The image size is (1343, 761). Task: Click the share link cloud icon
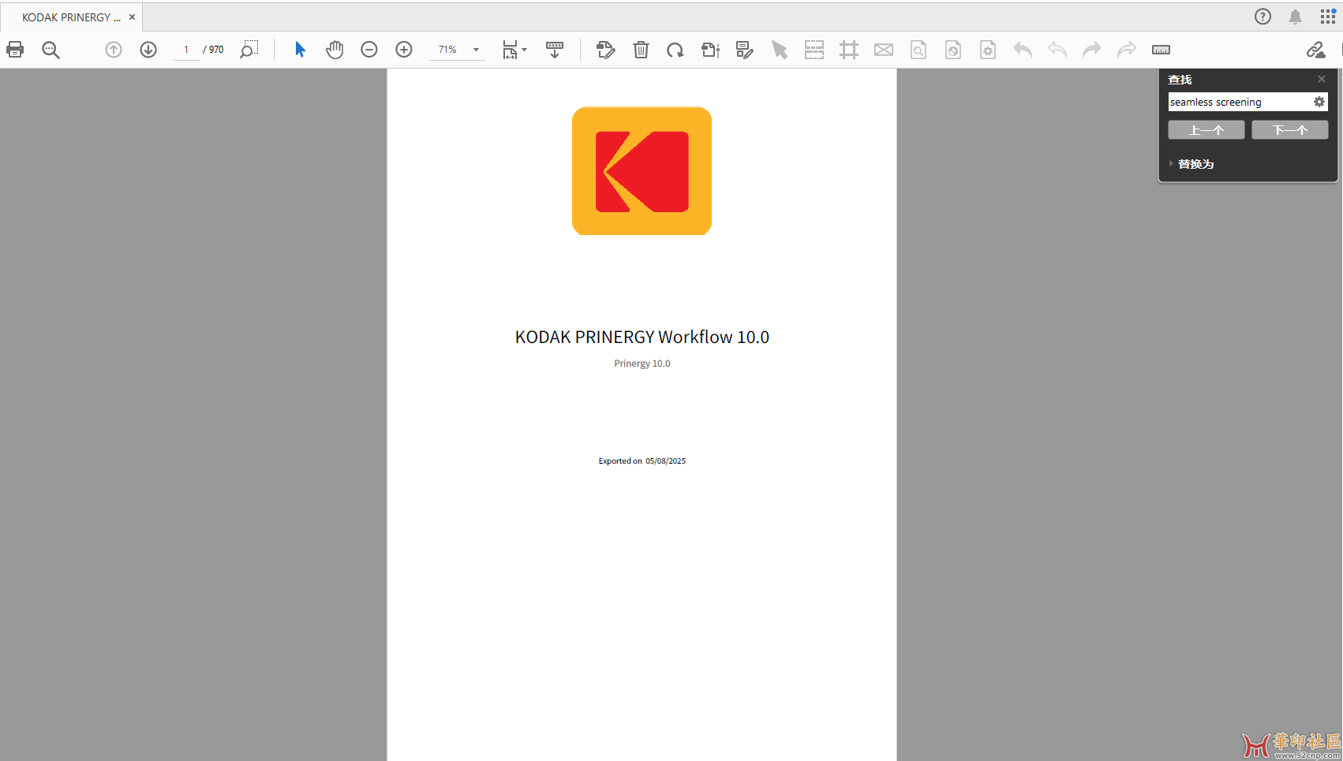point(1315,50)
